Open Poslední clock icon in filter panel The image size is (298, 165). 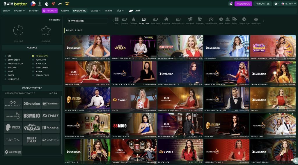click(x=18, y=31)
